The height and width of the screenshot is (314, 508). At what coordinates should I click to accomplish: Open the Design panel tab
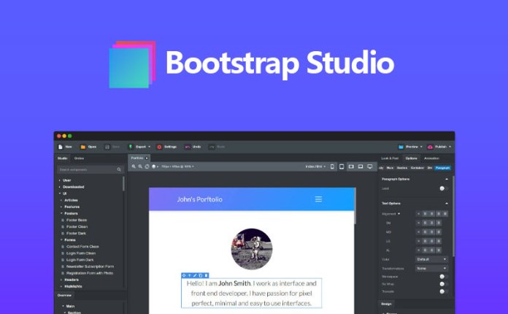(386, 304)
